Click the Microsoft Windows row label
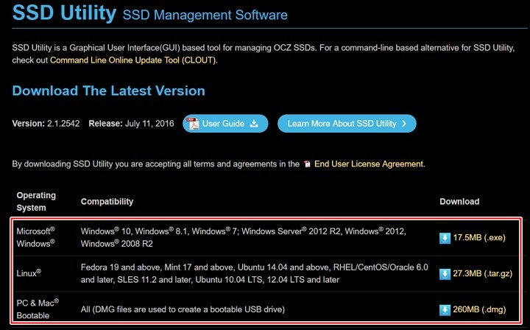530x330 pixels. point(35,237)
